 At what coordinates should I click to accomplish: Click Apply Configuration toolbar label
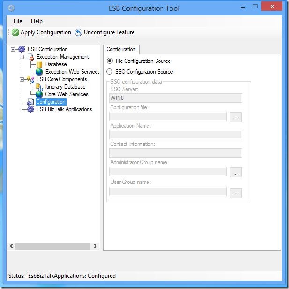pos(46,32)
